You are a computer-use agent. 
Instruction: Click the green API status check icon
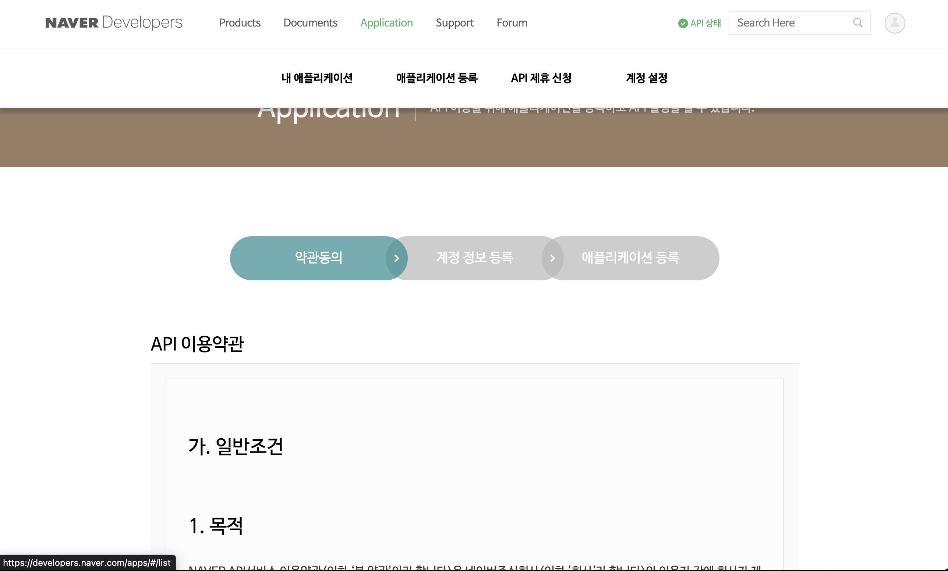pyautogui.click(x=683, y=24)
